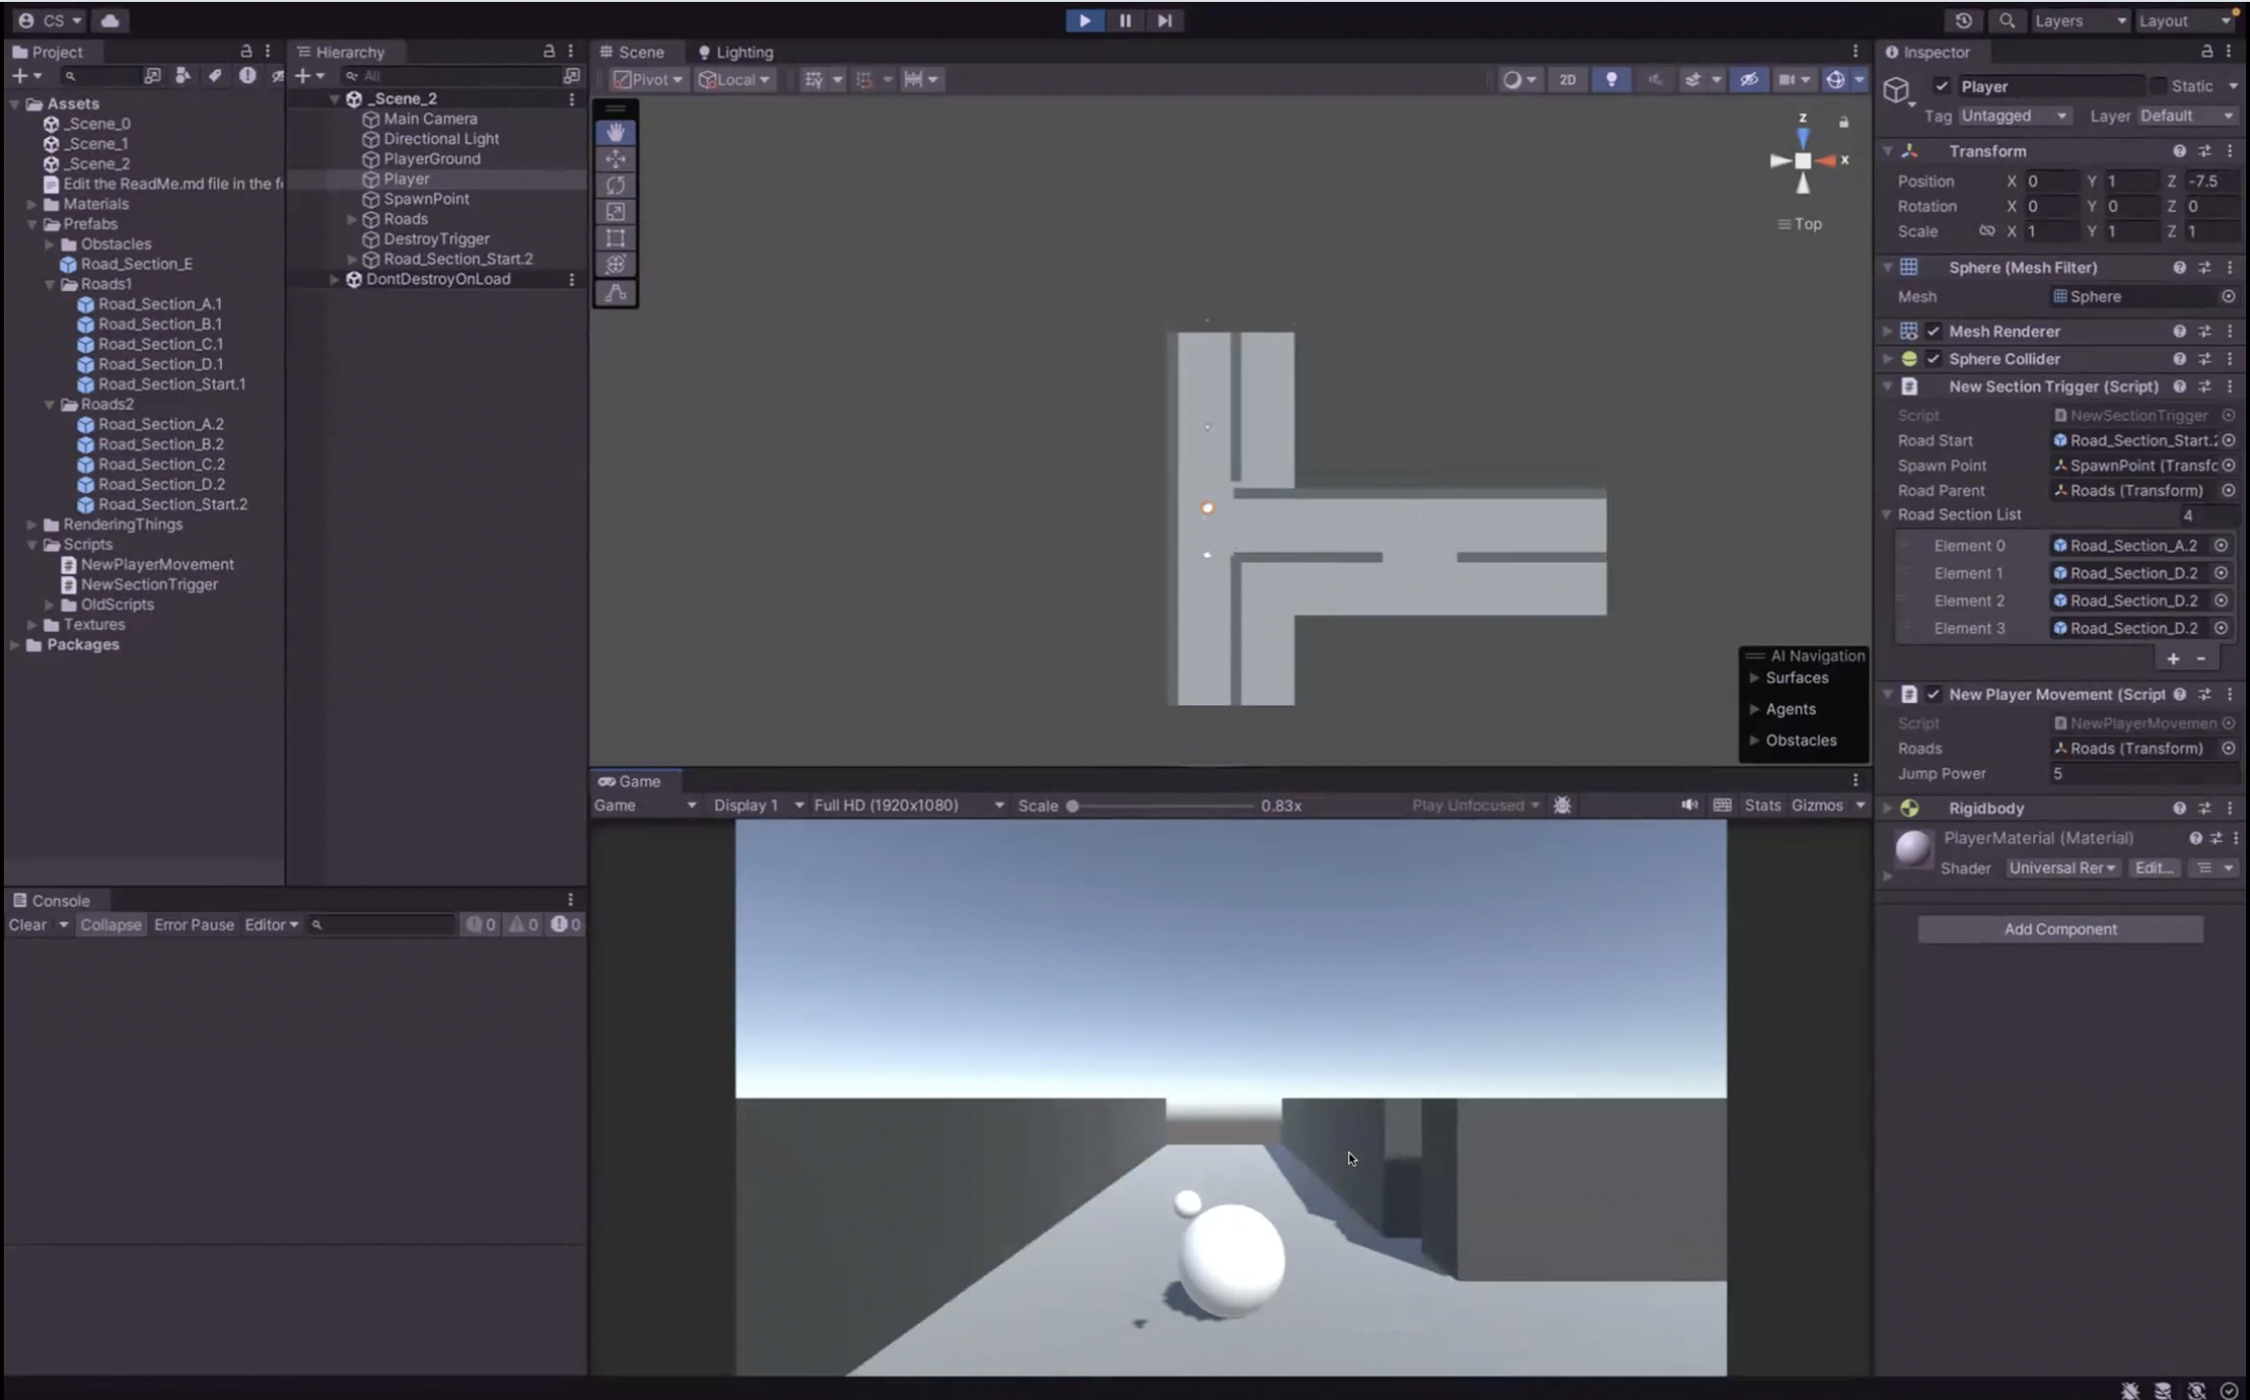The height and width of the screenshot is (1400, 2250).
Task: Click the Stats button in Game view
Action: click(1761, 805)
